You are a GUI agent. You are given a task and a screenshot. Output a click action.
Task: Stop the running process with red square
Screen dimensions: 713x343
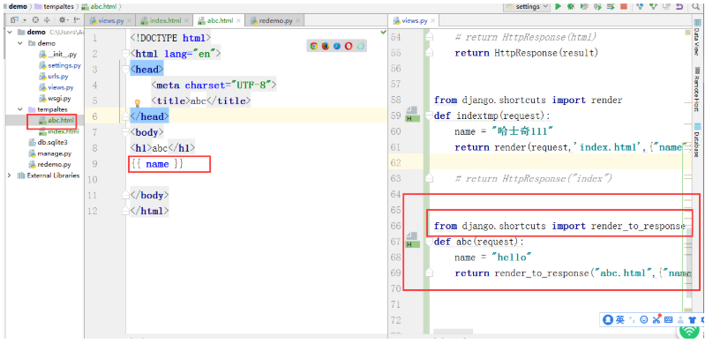pyautogui.click(x=623, y=7)
